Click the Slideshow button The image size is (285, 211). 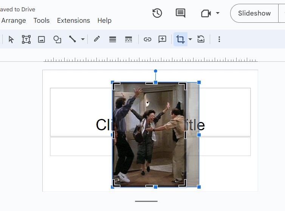[x=254, y=13]
